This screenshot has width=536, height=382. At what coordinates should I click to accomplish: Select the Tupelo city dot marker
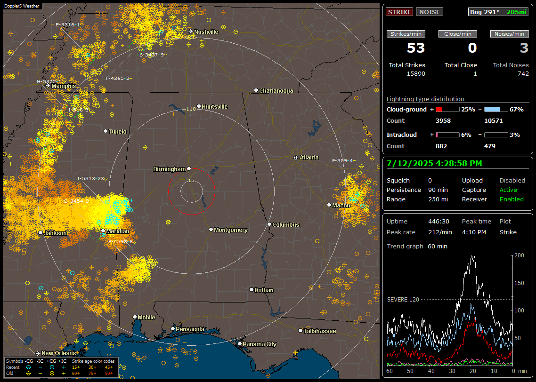tap(106, 131)
